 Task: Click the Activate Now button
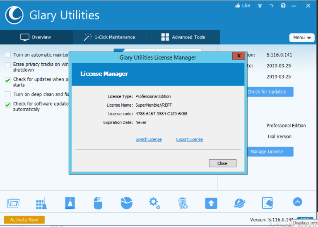pyautogui.click(x=24, y=220)
